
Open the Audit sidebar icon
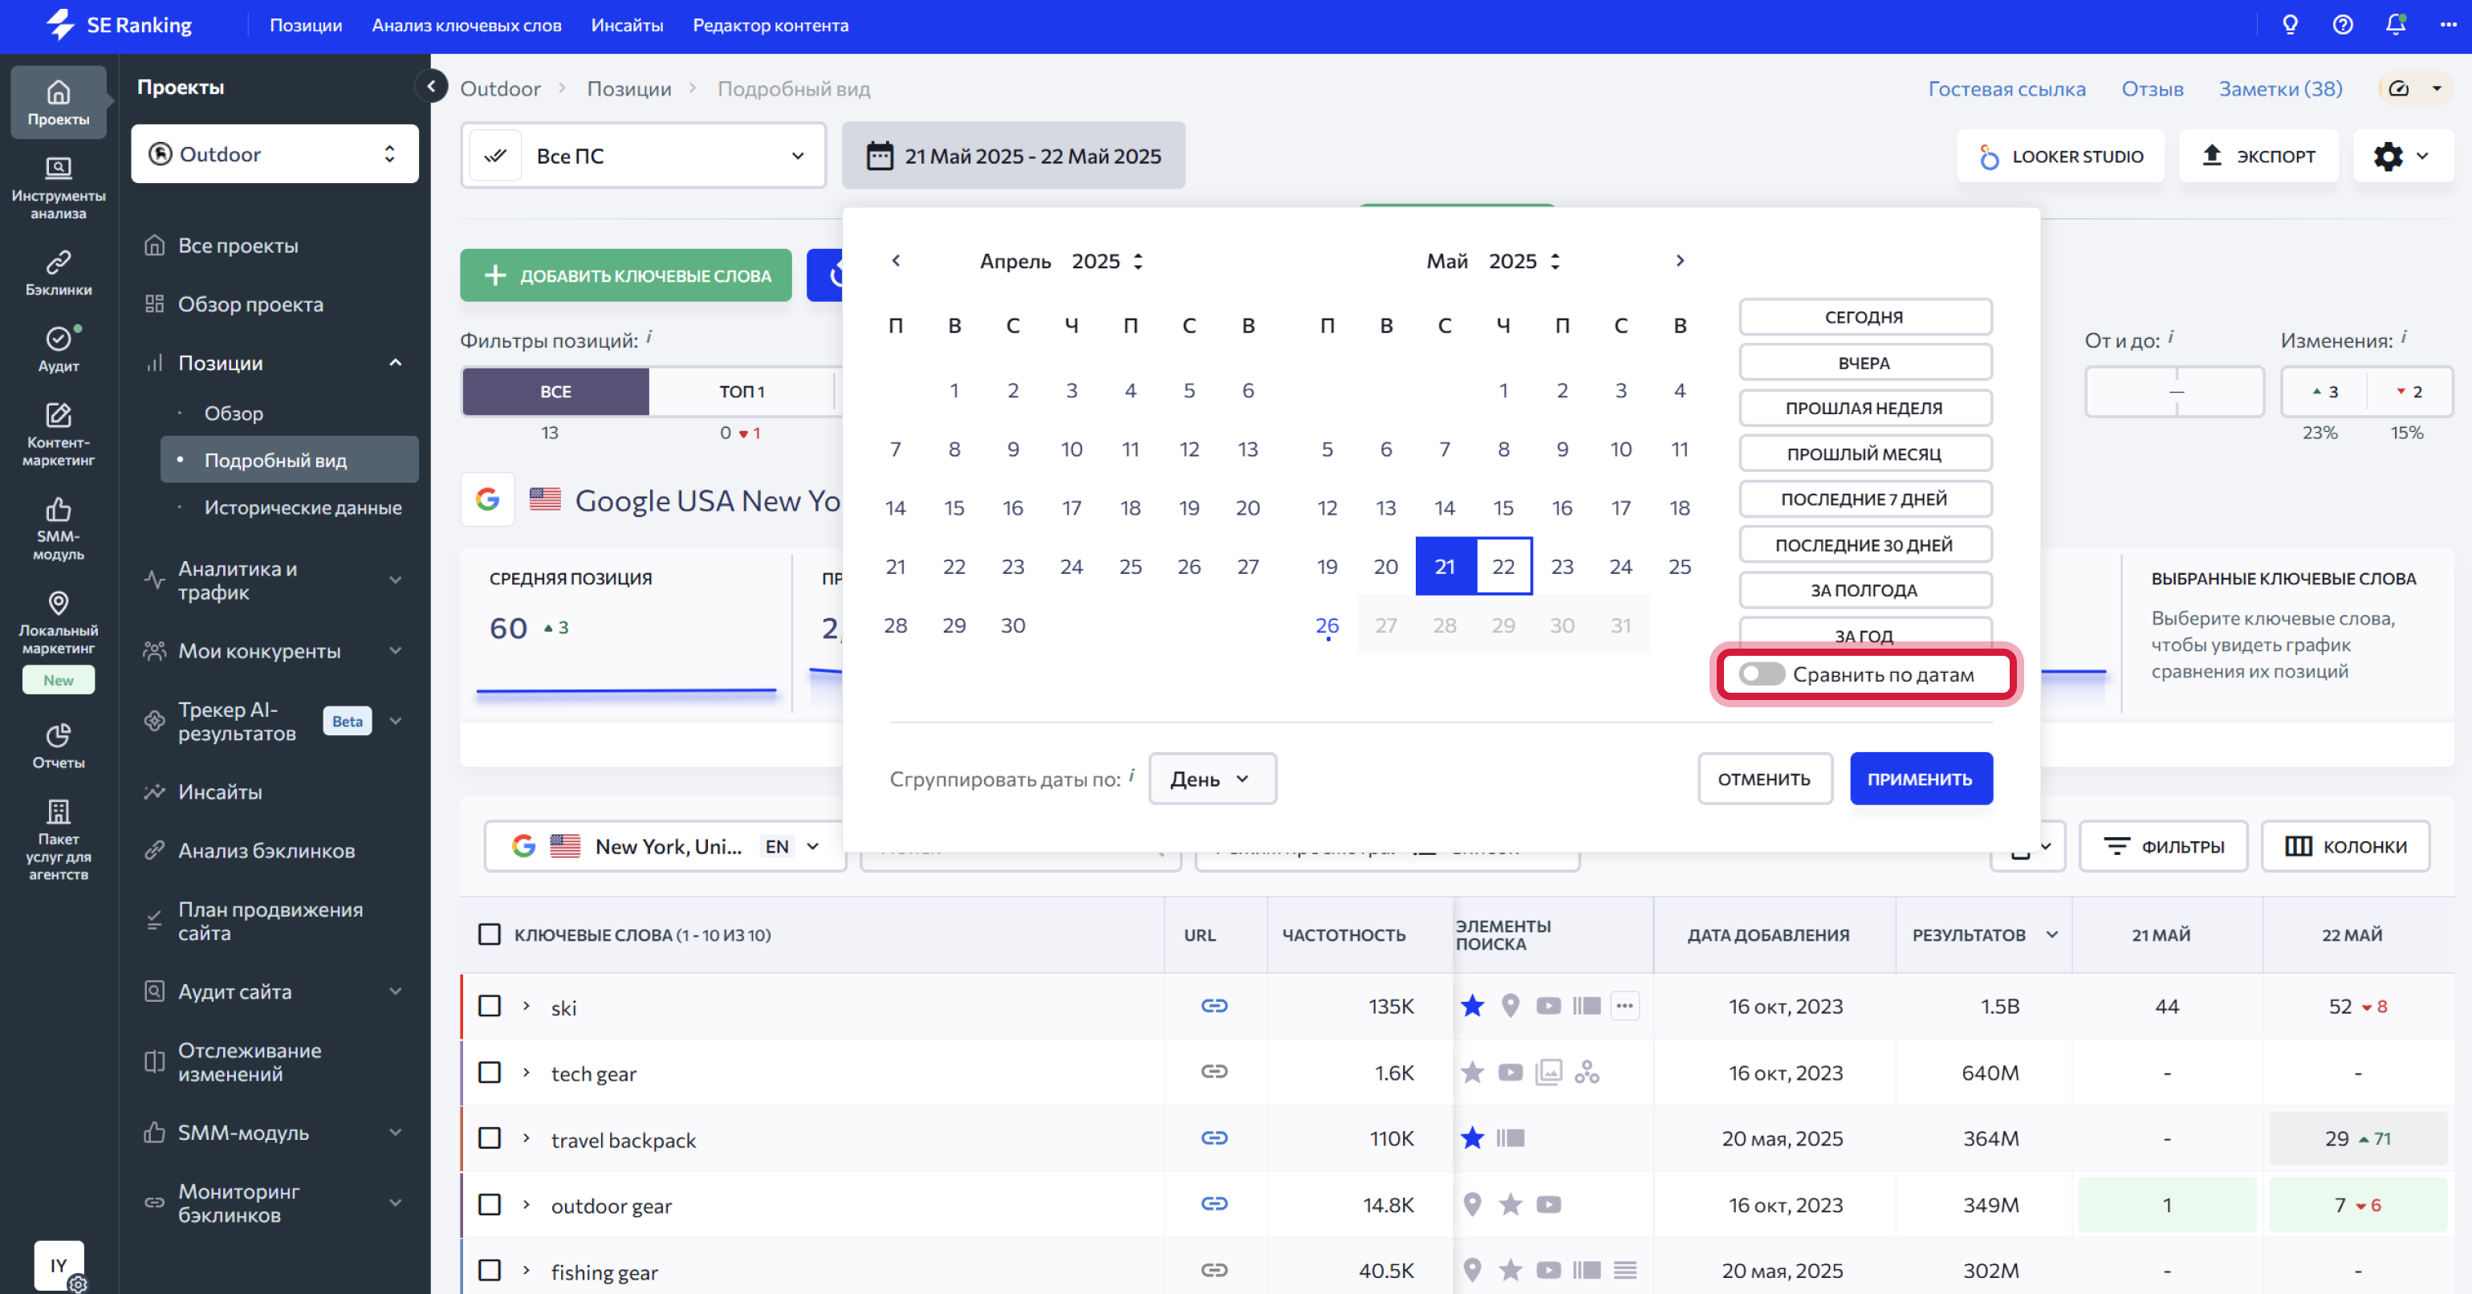[x=59, y=348]
